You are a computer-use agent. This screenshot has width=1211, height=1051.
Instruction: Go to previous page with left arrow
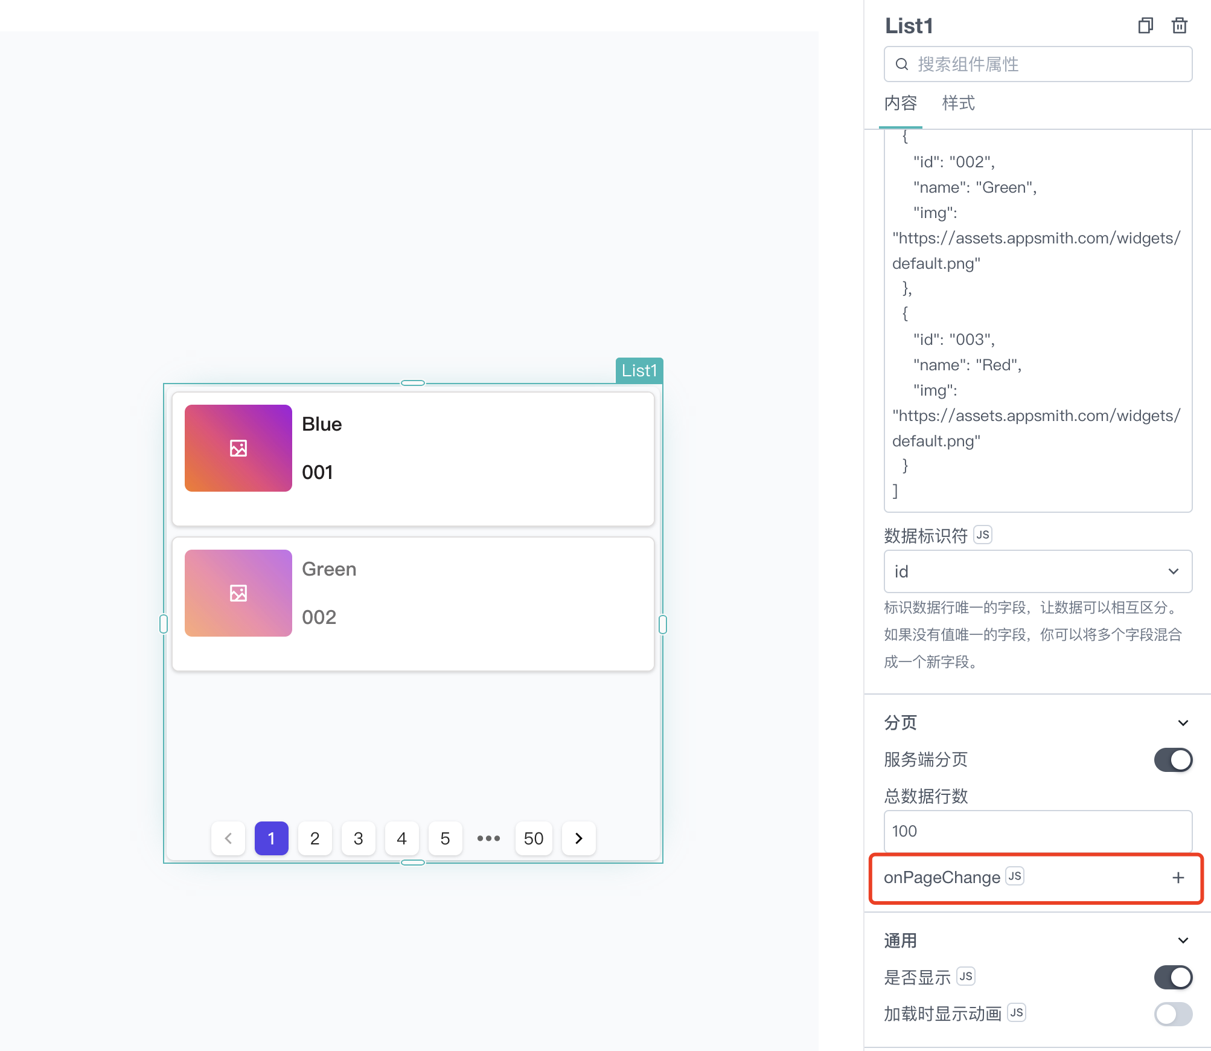pos(228,838)
